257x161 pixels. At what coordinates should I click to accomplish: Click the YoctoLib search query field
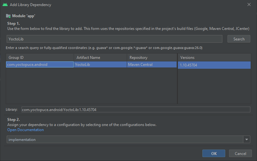[114, 39]
